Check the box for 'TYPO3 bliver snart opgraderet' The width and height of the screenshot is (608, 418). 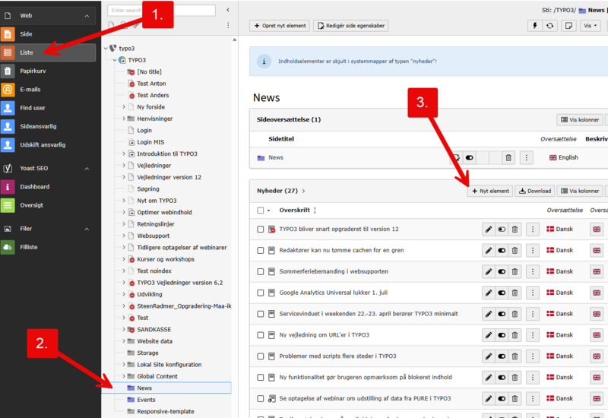click(261, 229)
